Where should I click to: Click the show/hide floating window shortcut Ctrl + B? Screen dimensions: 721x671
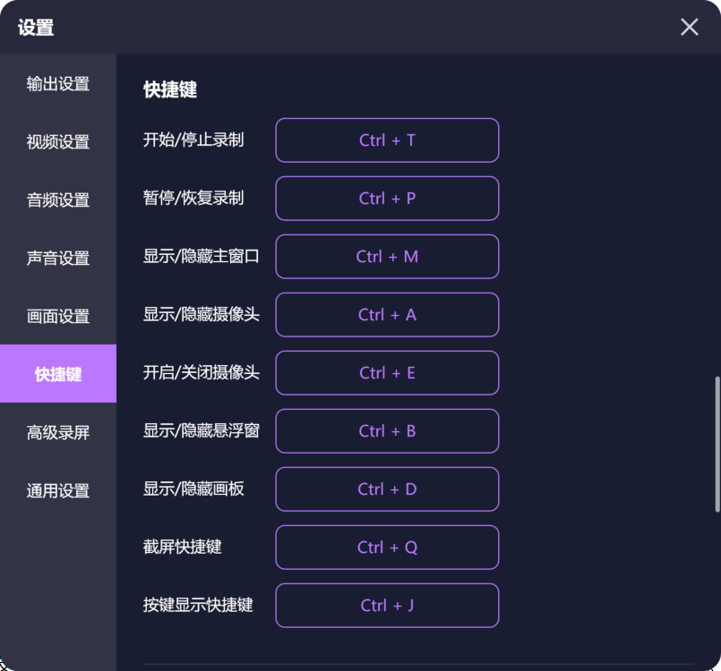387,431
